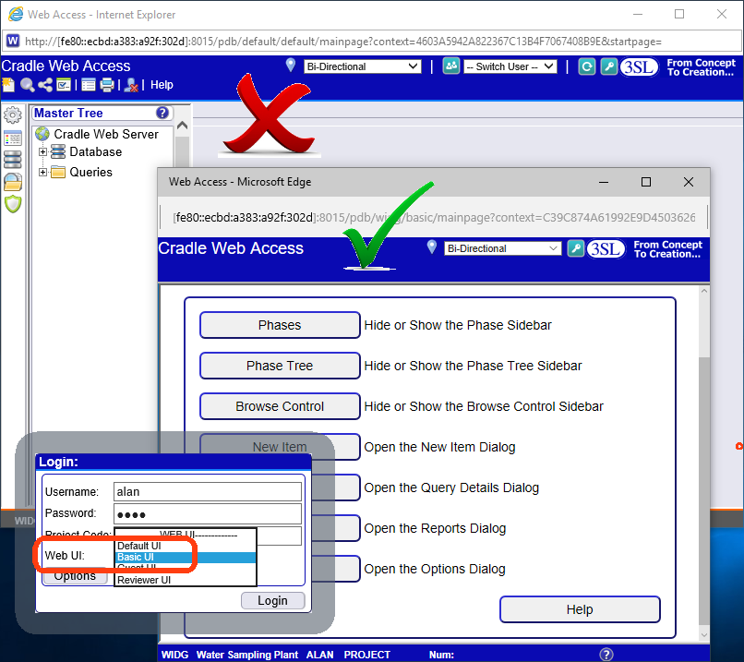Viewport: 744px width, 662px height.
Task: Click the Password field
Action: (208, 514)
